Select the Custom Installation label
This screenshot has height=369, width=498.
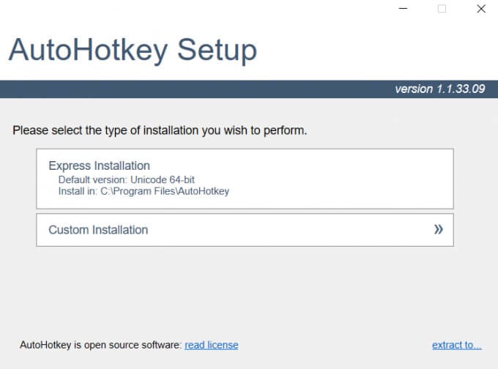tap(98, 230)
